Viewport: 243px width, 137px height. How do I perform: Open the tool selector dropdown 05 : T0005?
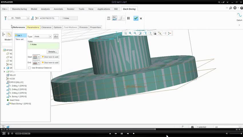[28, 18]
